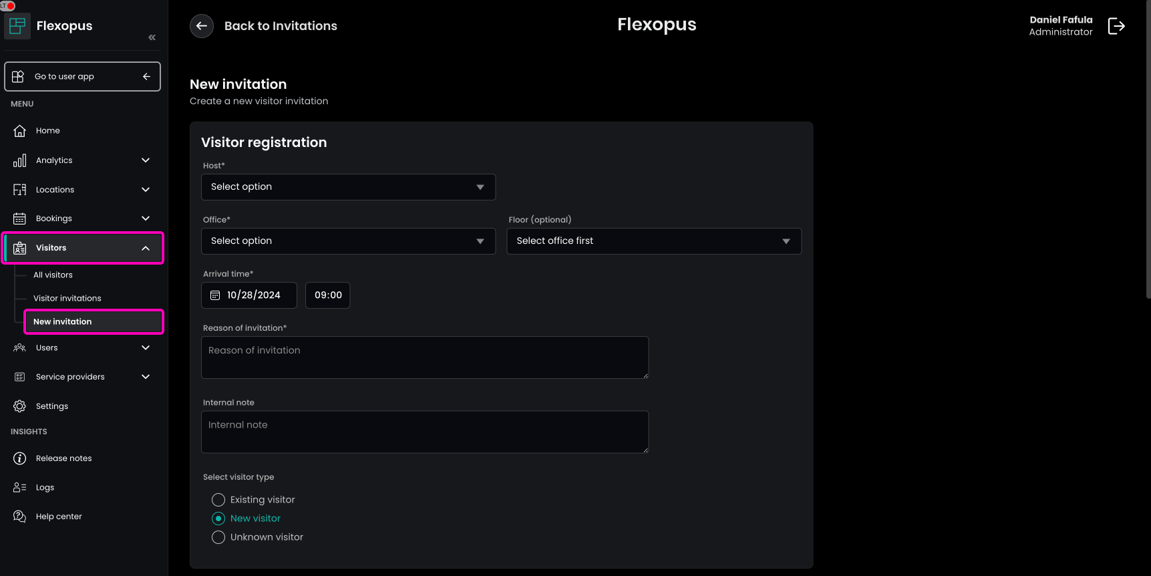Click the logout icon next to Daniel Fafula
Screen dimensions: 1151x576
tap(1116, 26)
